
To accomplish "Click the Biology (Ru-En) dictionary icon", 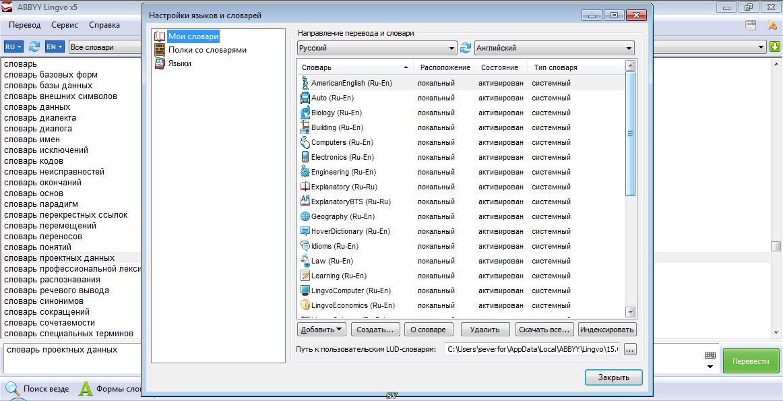I will click(305, 113).
